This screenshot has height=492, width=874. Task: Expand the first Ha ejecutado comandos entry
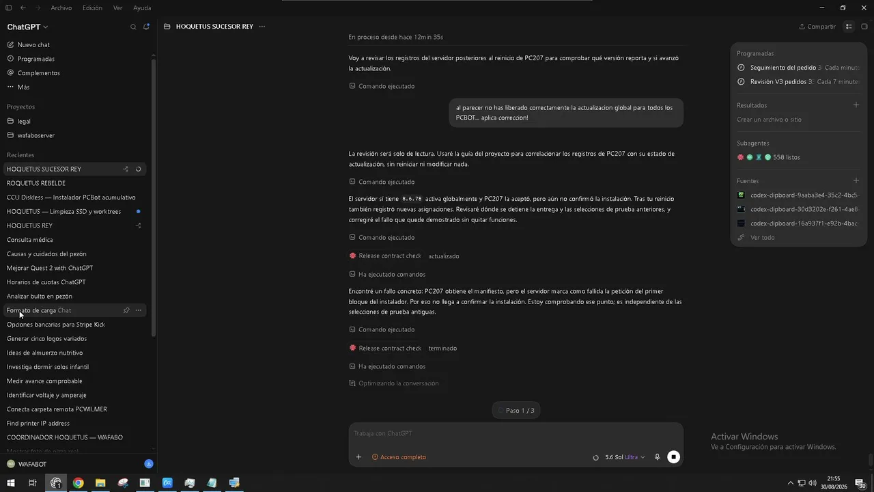pyautogui.click(x=387, y=275)
